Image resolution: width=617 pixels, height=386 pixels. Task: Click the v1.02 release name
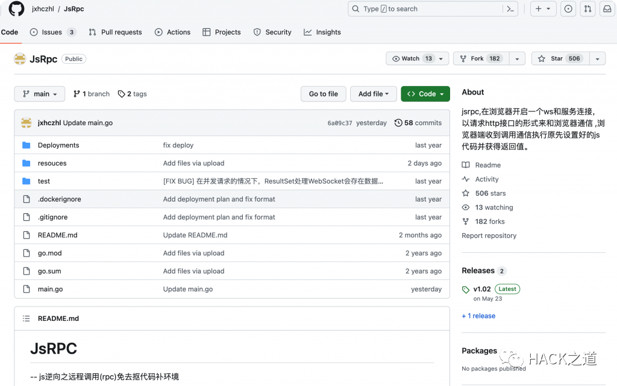point(482,289)
